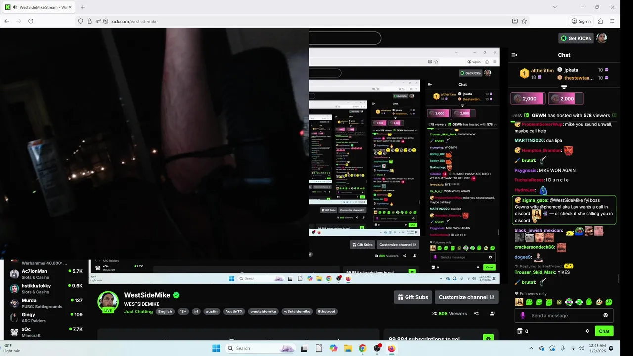Insert the portrait emote from quick emotes
Image resolution: width=633 pixels, height=356 pixels.
coord(519,302)
